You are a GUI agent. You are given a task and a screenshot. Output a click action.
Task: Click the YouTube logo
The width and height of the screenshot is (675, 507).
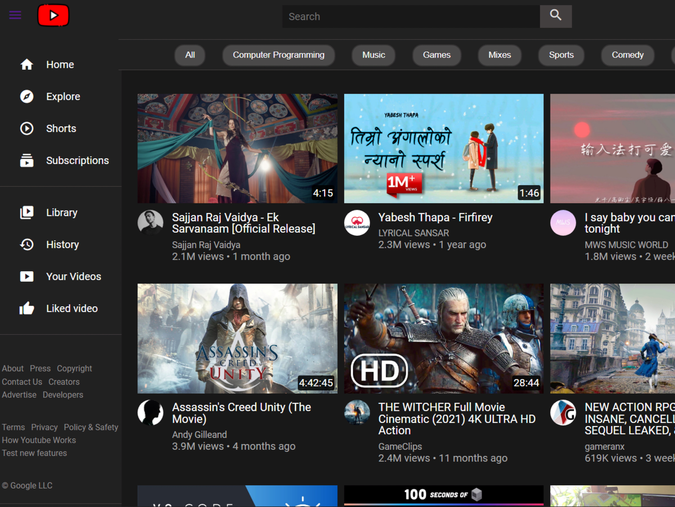[53, 15]
